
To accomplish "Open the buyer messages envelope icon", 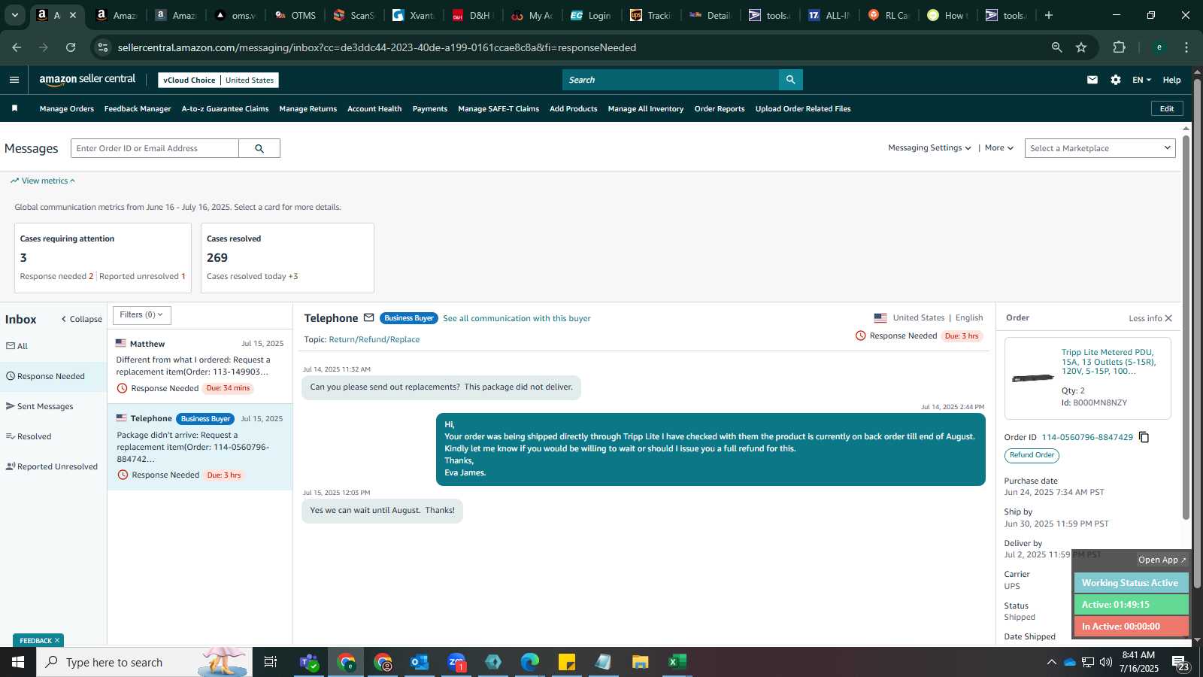I will pos(1092,80).
